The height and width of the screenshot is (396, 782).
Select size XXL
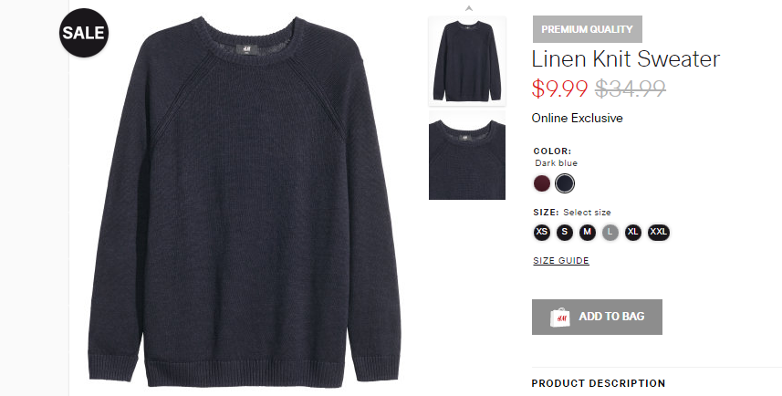coord(658,232)
